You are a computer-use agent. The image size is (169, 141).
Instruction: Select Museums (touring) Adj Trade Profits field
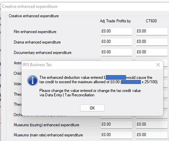coord(117,125)
